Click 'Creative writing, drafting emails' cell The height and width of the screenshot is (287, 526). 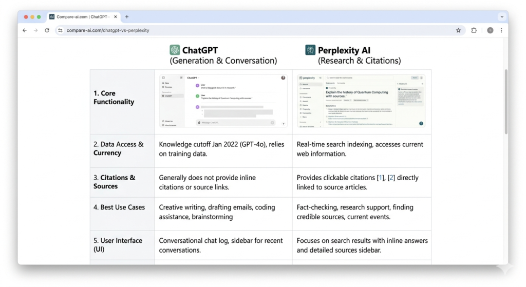217,212
